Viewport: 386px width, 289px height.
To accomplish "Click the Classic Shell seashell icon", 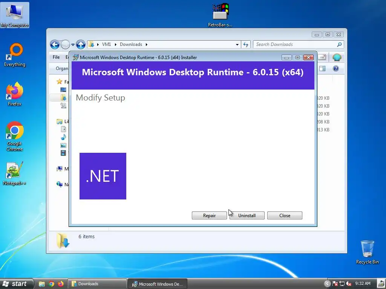I will click(x=337, y=58).
